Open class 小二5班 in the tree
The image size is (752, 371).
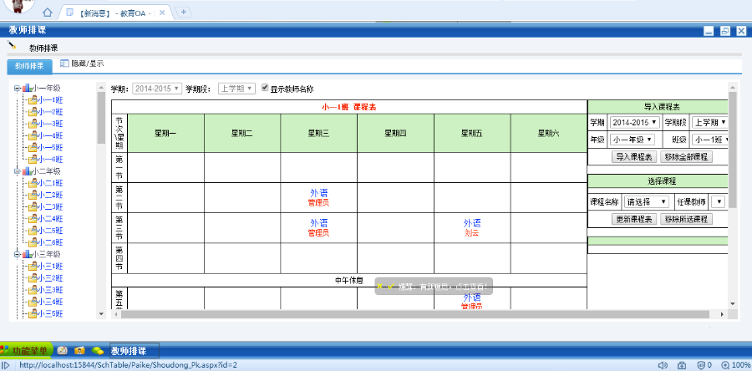pyautogui.click(x=50, y=231)
